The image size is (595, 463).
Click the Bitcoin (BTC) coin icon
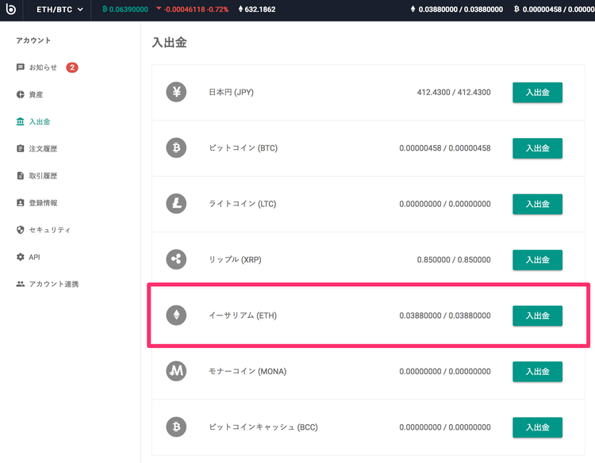[x=176, y=148]
